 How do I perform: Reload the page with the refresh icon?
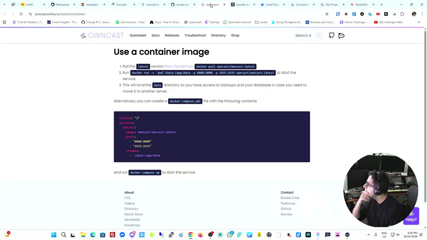(21, 14)
